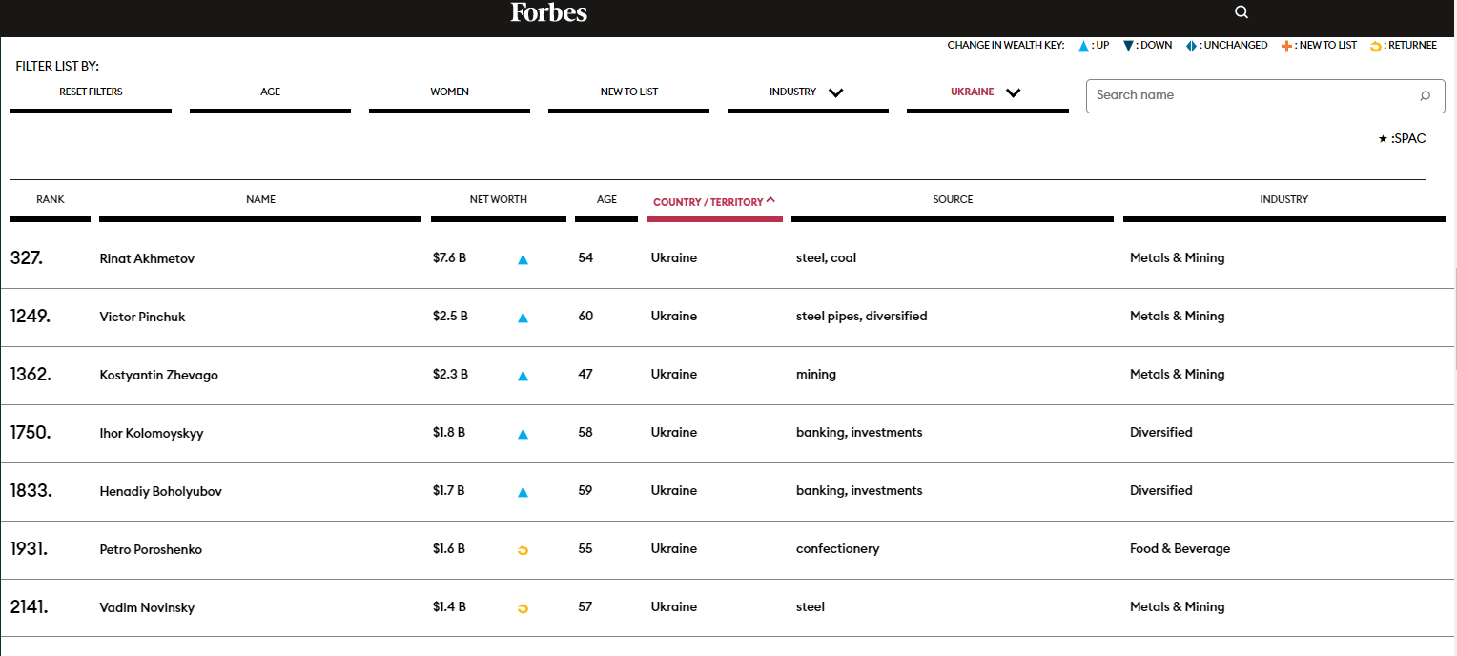Sort by the Source column header
This screenshot has height=656, width=1457.
953,200
